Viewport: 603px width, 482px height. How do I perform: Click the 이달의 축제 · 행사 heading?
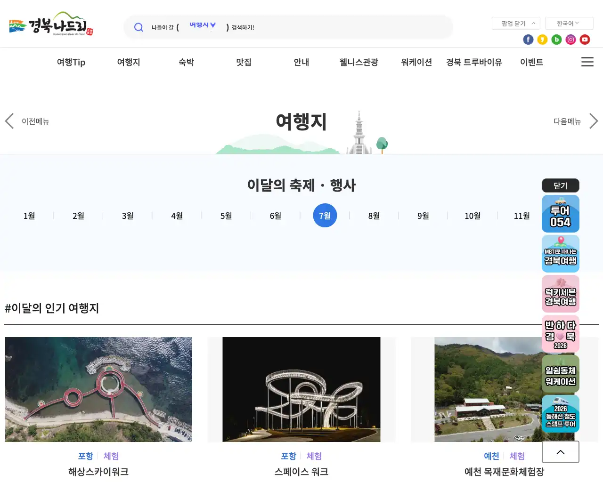click(301, 185)
